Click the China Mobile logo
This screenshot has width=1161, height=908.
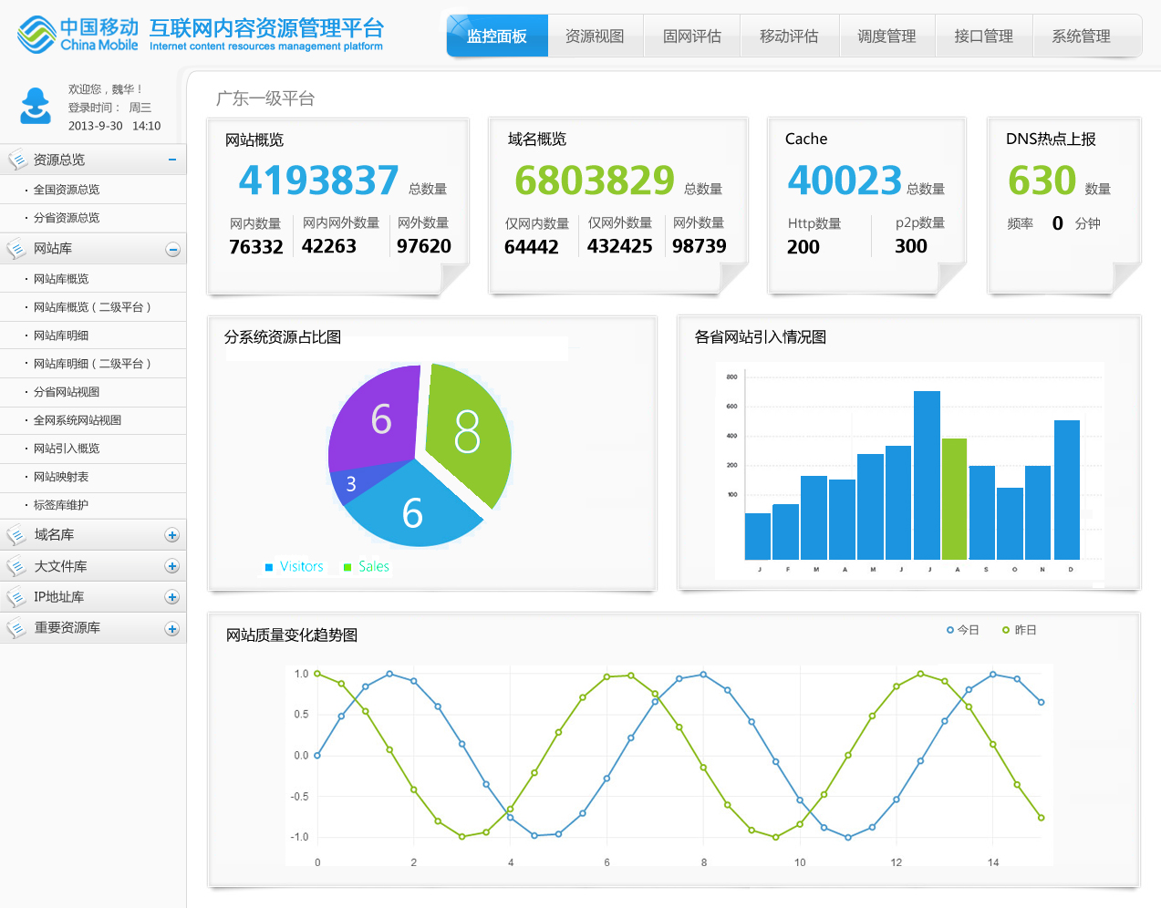click(x=78, y=35)
